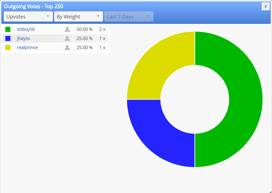Select yellow swatch beside realprince

click(8, 47)
